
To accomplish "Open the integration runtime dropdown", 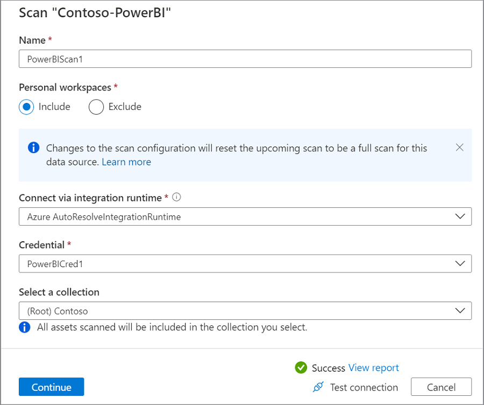I will click(x=245, y=217).
